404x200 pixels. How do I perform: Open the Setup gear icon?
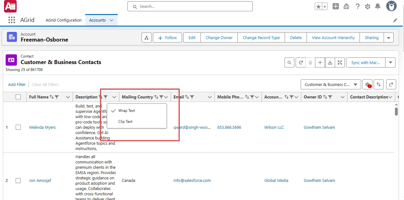coord(368,6)
